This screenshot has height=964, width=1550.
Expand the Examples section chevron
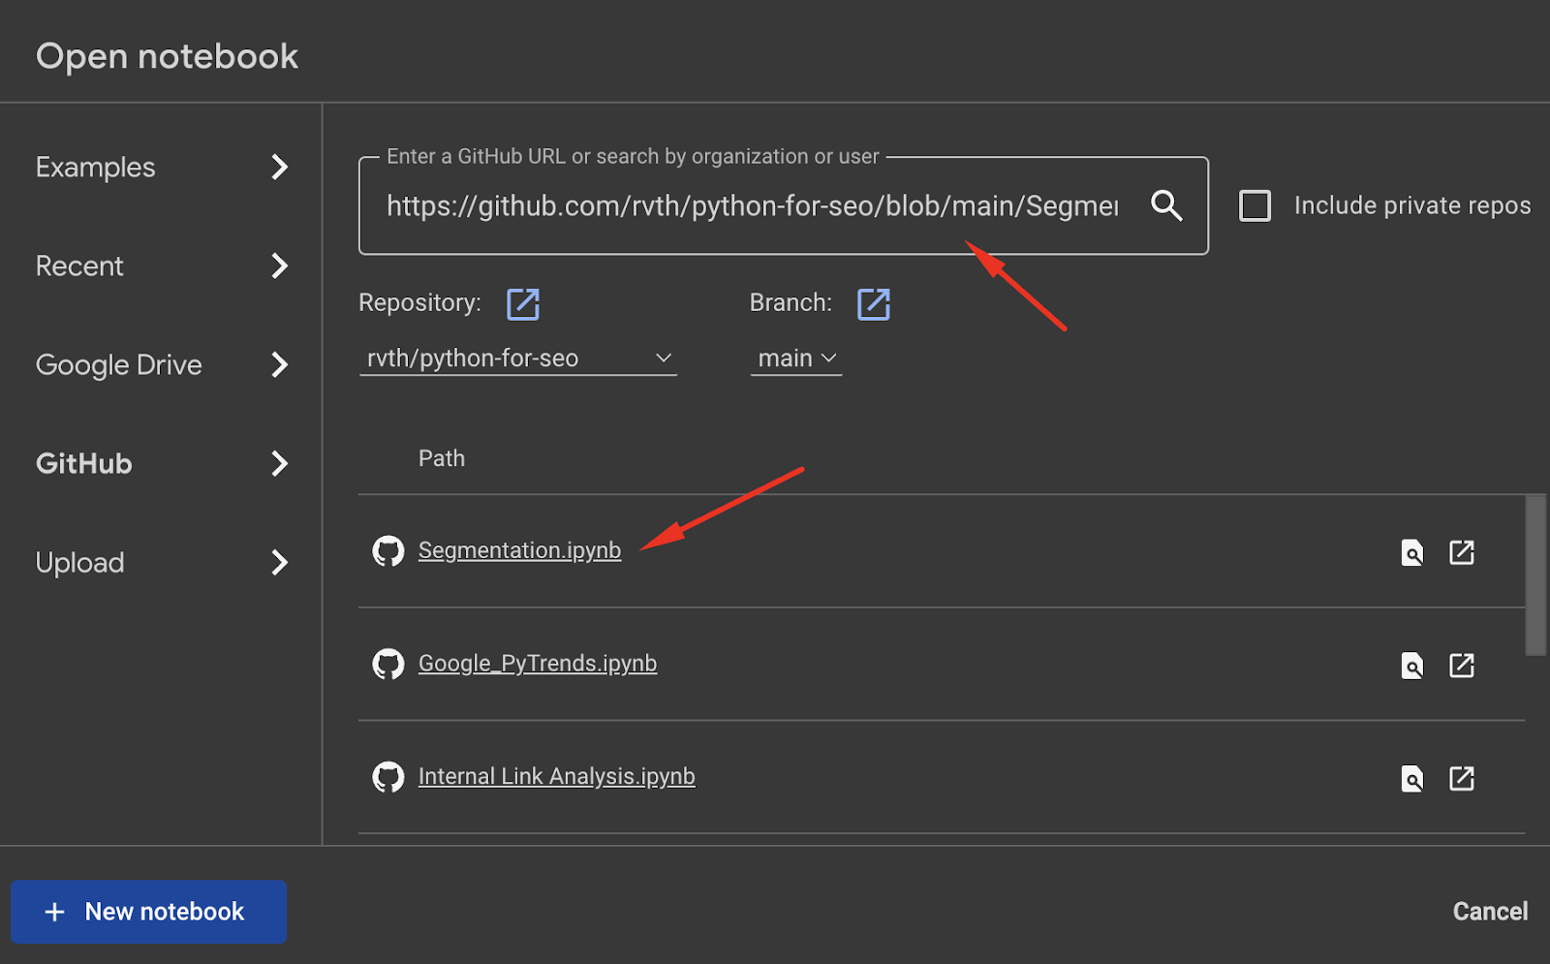coord(280,168)
